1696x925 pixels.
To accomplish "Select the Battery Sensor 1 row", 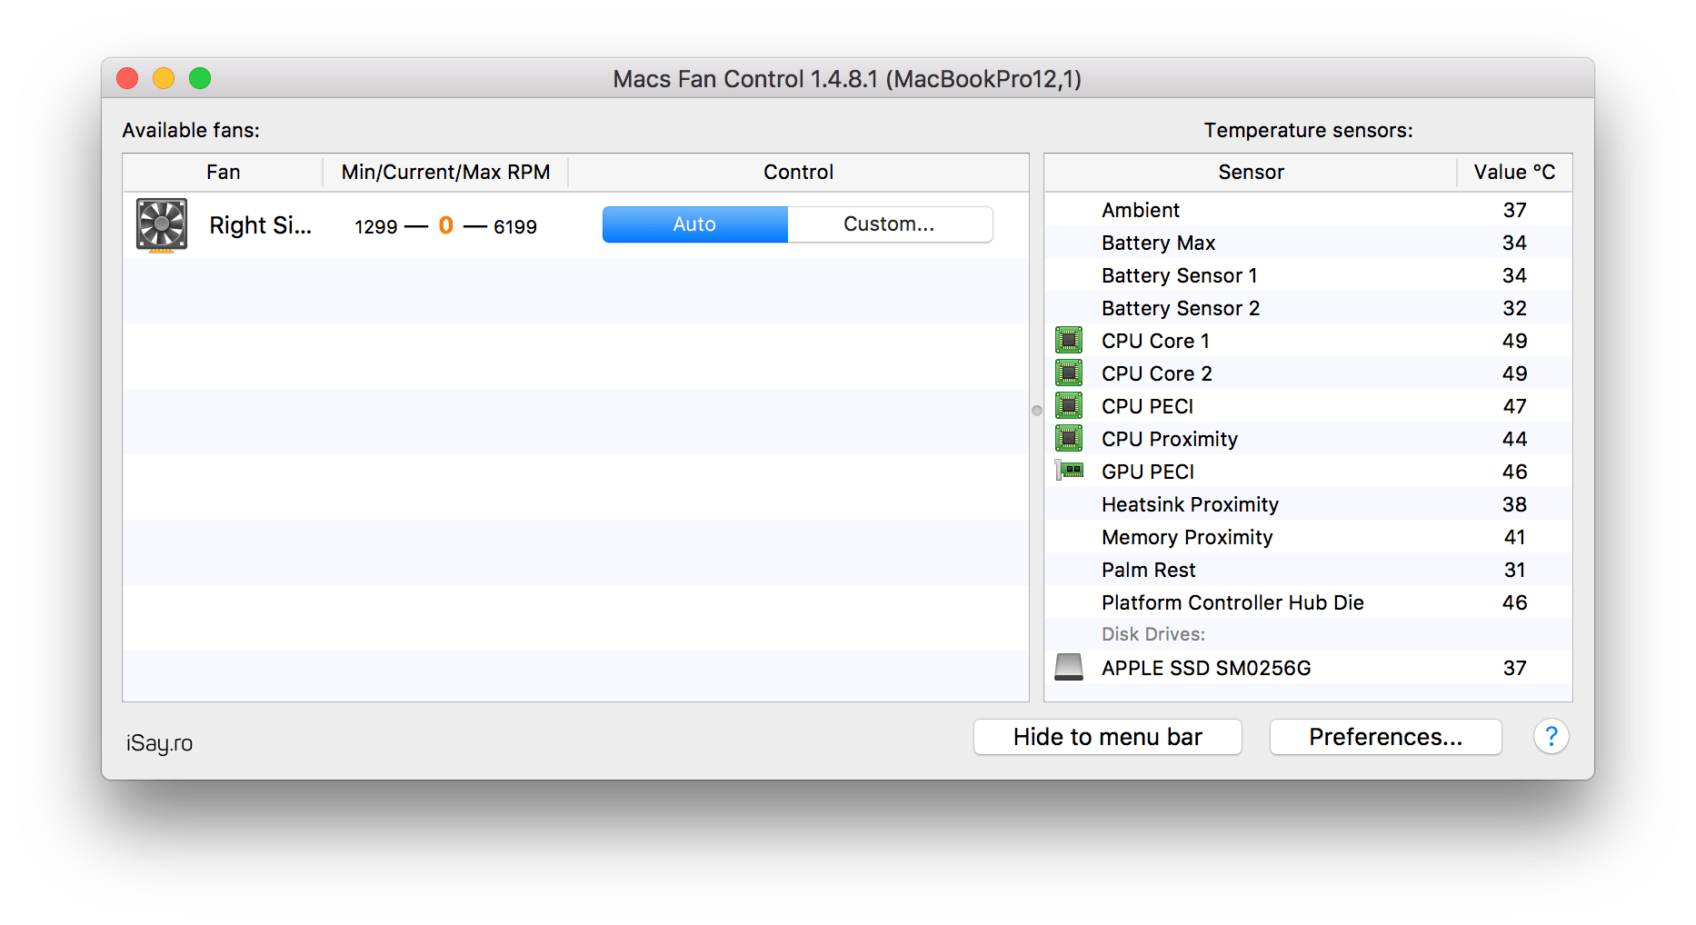I will [x=1308, y=275].
